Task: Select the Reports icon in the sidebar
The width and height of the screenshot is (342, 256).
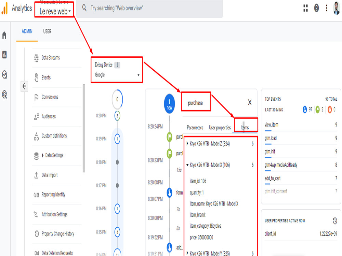Action: pyautogui.click(x=4, y=55)
